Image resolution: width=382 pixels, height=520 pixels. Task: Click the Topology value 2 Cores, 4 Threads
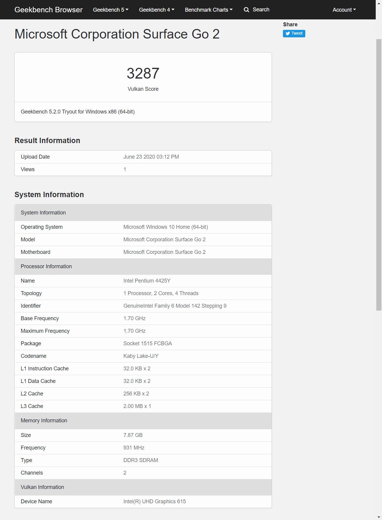coord(161,293)
